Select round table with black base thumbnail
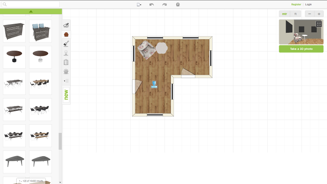This screenshot has height=184, width=327. point(14,57)
